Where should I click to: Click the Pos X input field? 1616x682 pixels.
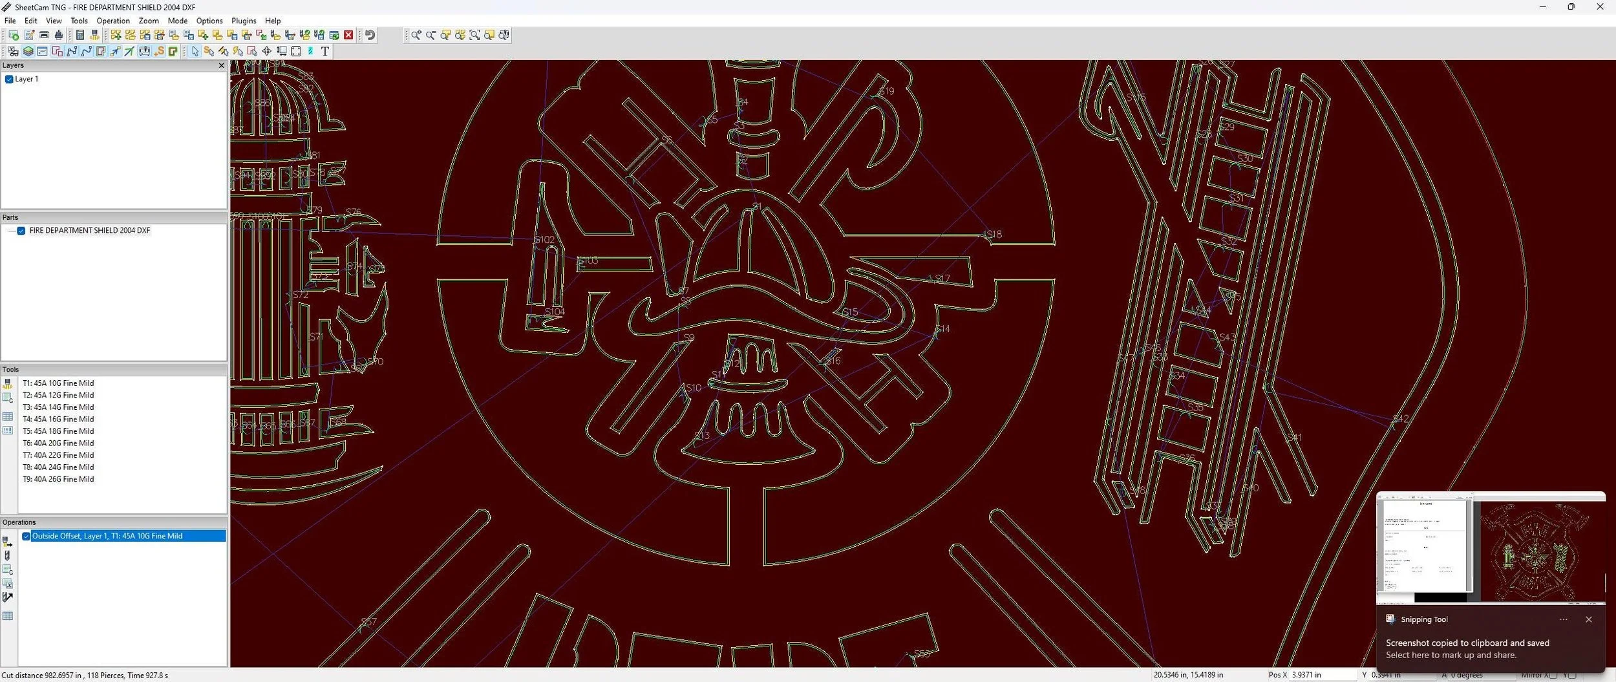pos(1322,675)
